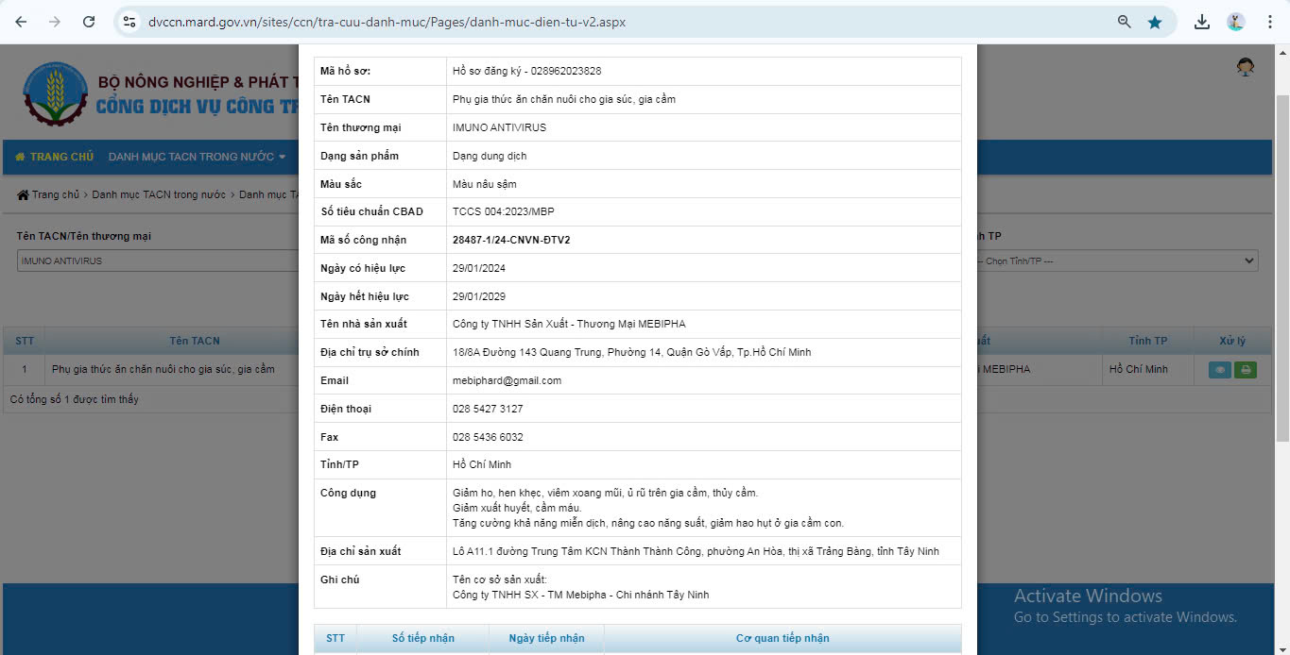Click the trade name IMUNO ANTIVIRUS in the detail popup
The height and width of the screenshot is (655, 1290).
499,127
